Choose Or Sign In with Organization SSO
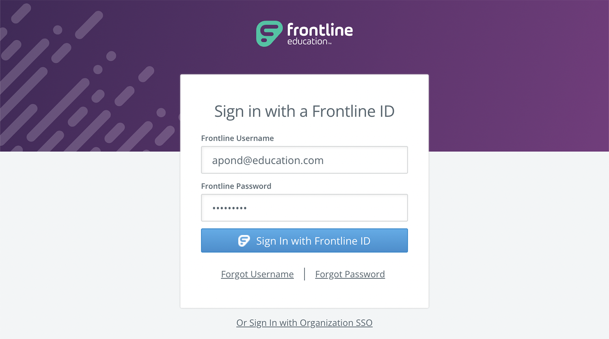The height and width of the screenshot is (339, 609). [304, 323]
